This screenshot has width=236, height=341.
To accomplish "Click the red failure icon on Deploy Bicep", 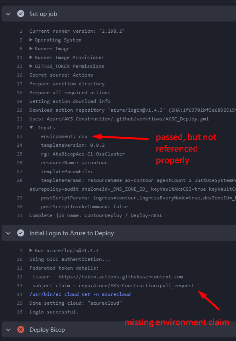I will pos(21,329).
